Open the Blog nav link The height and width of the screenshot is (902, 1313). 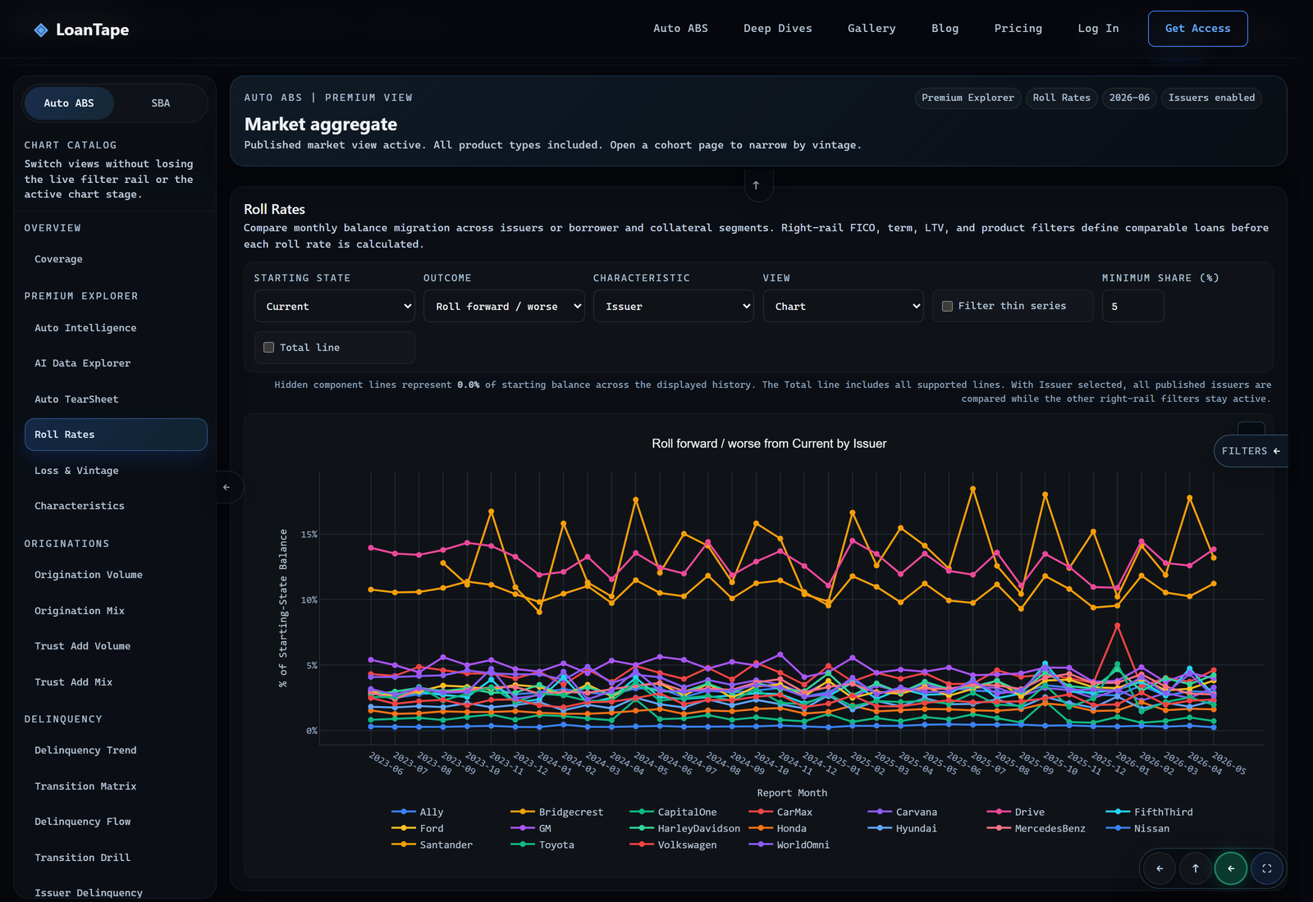point(945,29)
